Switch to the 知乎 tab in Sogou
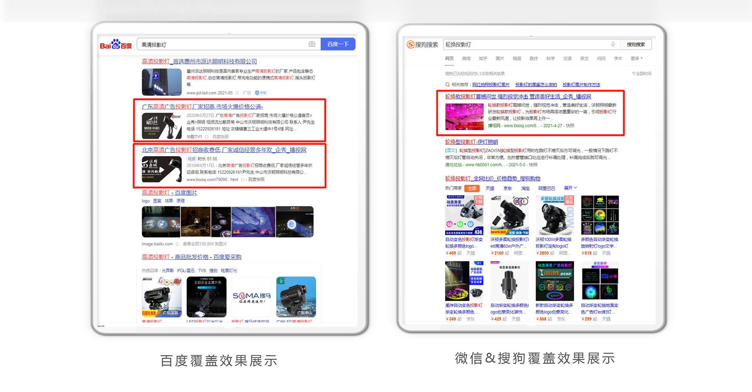 click(x=483, y=58)
